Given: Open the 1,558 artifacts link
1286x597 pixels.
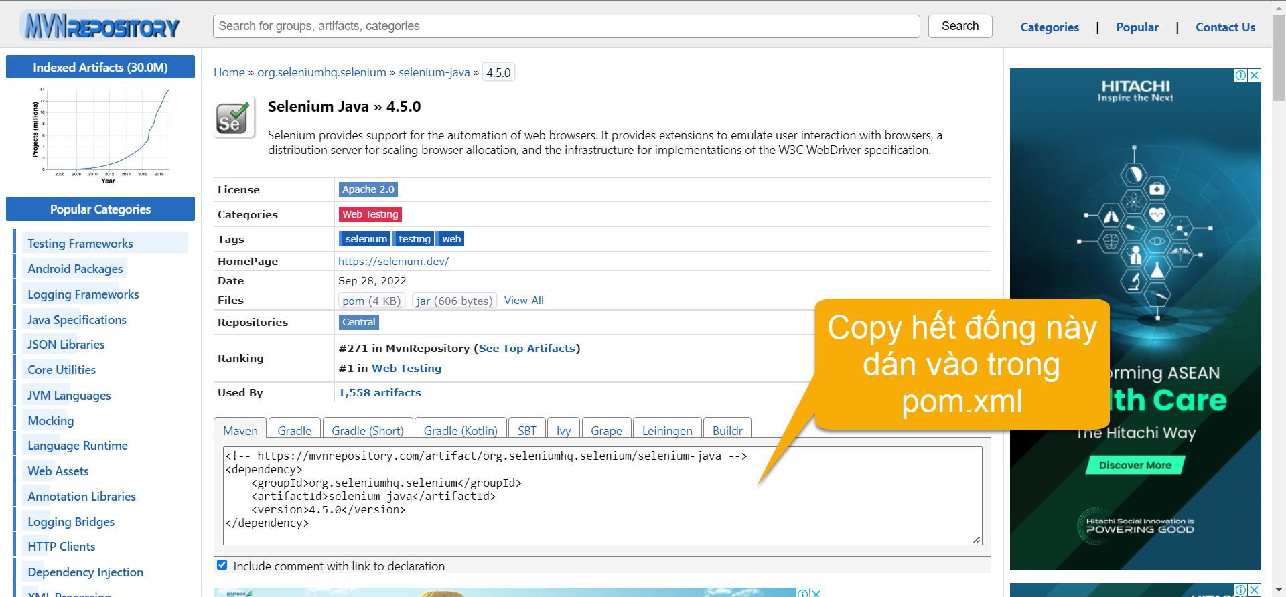Looking at the screenshot, I should pyautogui.click(x=380, y=392).
